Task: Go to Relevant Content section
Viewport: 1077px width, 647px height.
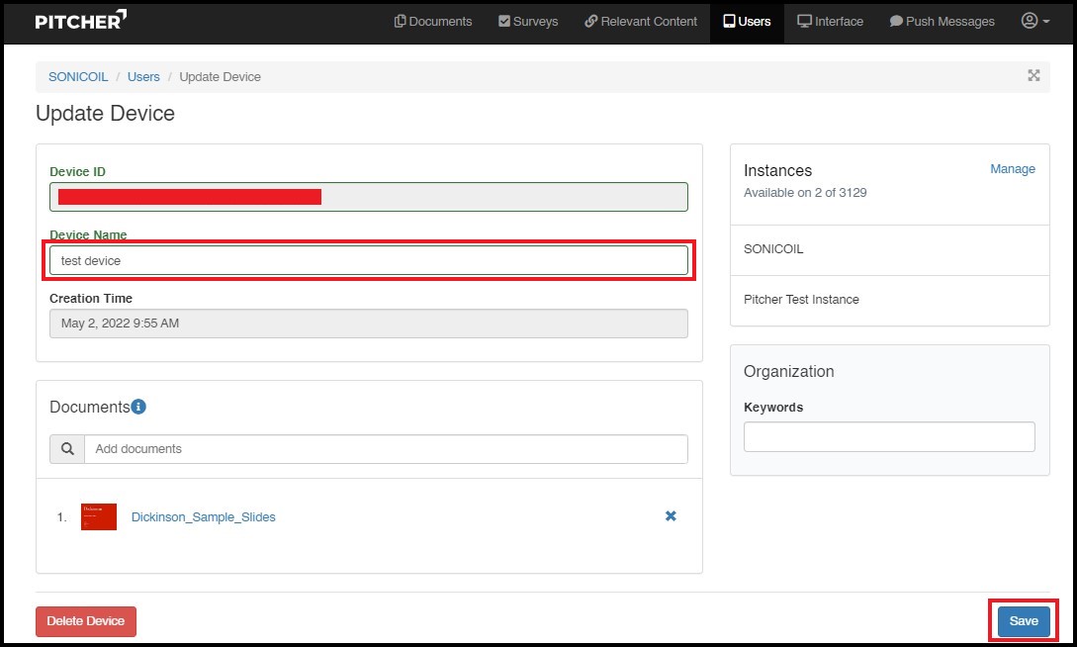Action: (x=640, y=22)
